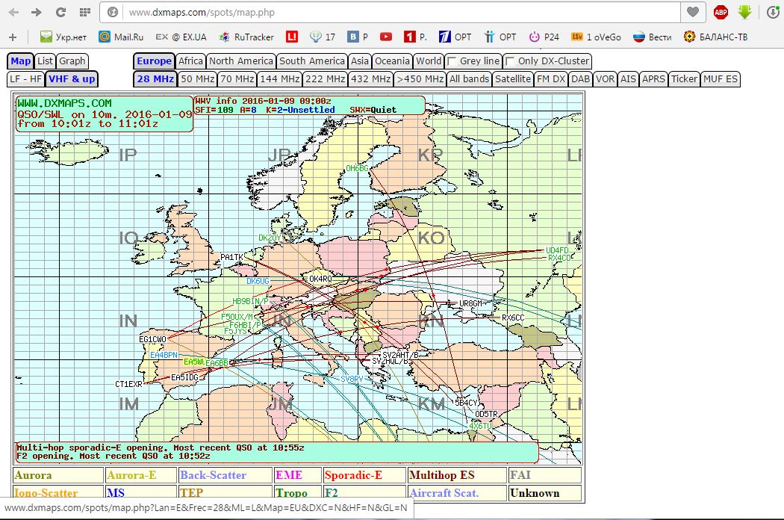The height and width of the screenshot is (520, 784).
Task: Click the AdBlock Plus extension icon
Action: [x=721, y=12]
